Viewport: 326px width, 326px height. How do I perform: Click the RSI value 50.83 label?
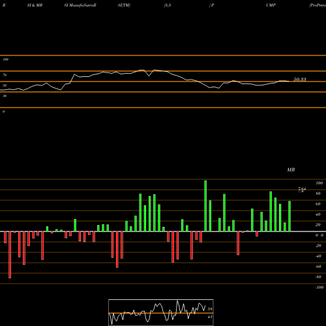(300, 80)
